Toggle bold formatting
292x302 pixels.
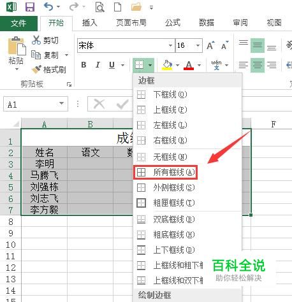[84, 65]
